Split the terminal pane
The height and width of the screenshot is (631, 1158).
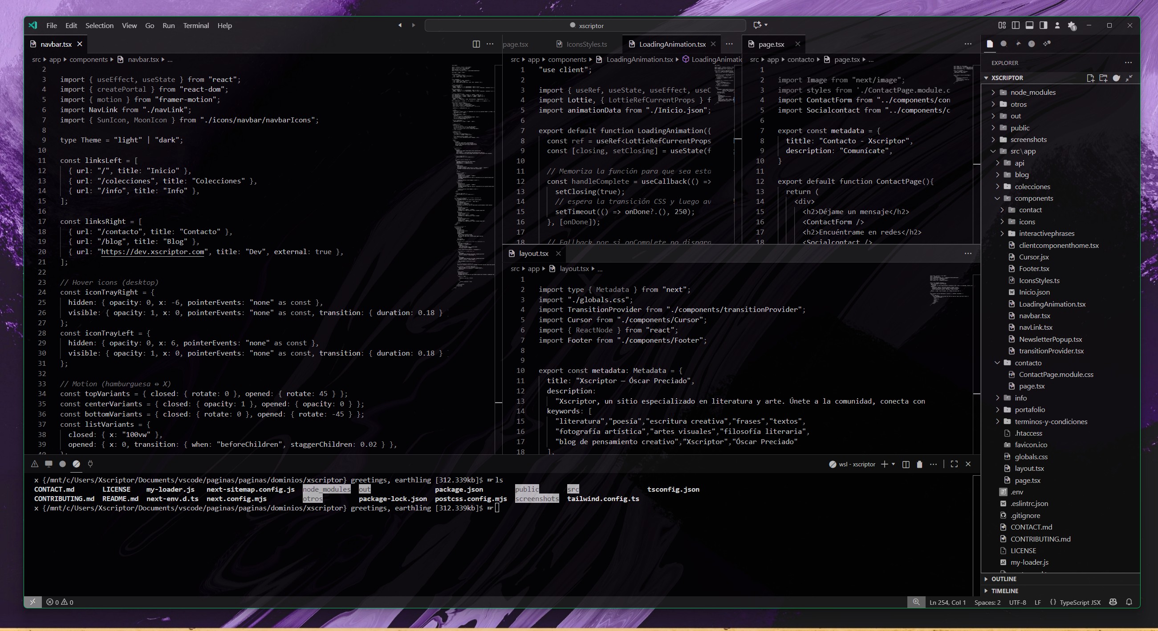(x=906, y=464)
